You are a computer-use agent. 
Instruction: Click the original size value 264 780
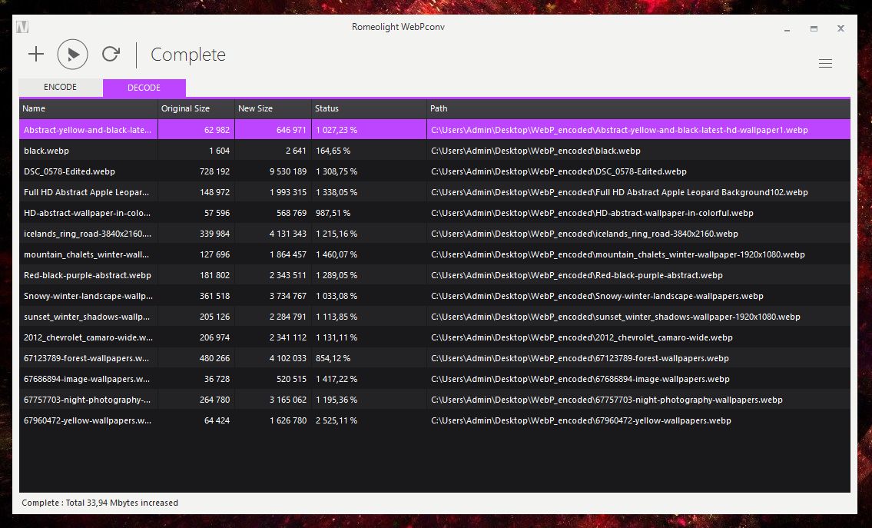[x=214, y=400]
